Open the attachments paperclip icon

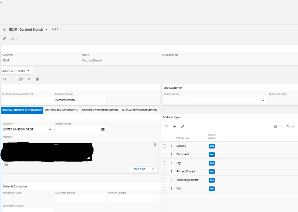click(x=5, y=38)
